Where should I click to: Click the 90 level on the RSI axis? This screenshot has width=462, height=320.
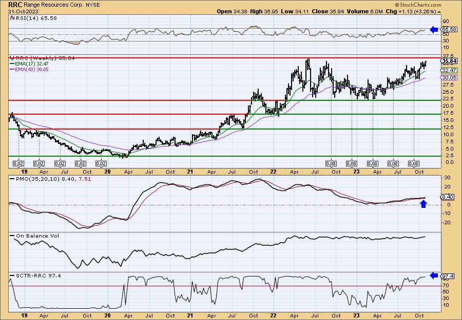click(x=446, y=21)
